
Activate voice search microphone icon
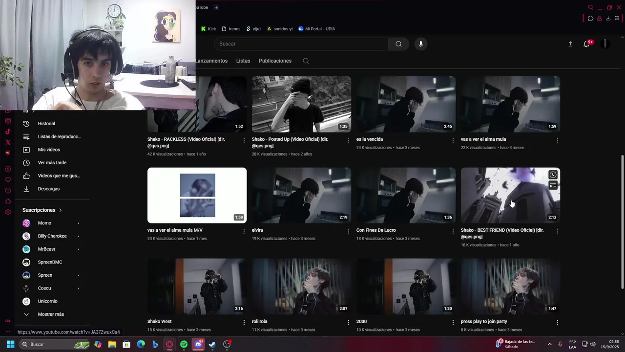click(421, 44)
